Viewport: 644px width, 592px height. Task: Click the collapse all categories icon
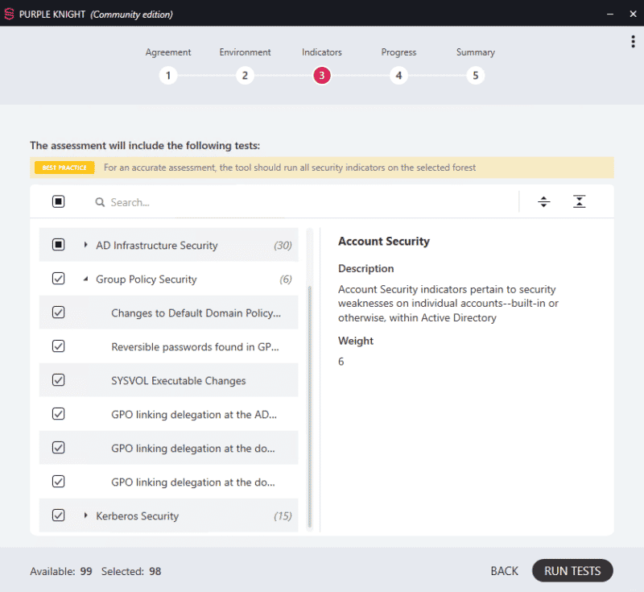pos(580,202)
